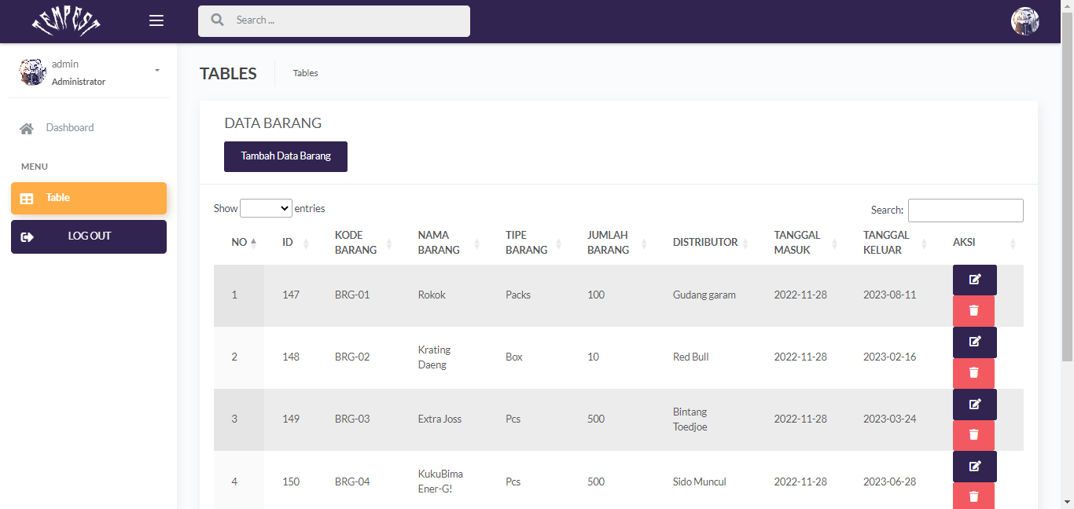Image resolution: width=1074 pixels, height=509 pixels.
Task: Open the Table menu item
Action: coord(89,198)
